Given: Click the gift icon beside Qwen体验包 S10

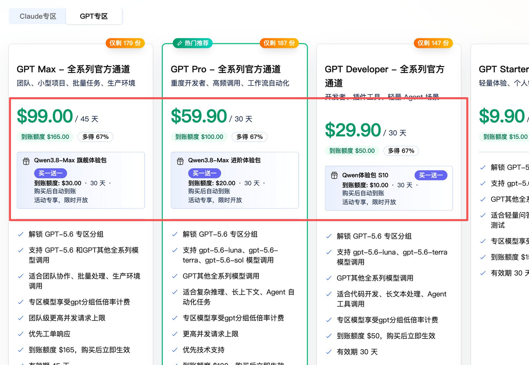Looking at the screenshot, I should pyautogui.click(x=334, y=175).
